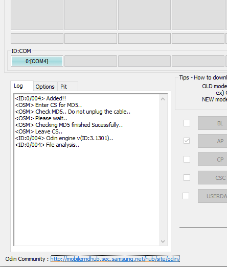Viewport: 227px width, 267px height.
Task: Tick the BL checkbox
Action: [187, 123]
